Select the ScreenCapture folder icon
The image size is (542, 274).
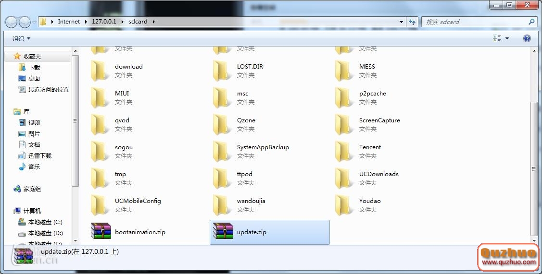(343, 125)
